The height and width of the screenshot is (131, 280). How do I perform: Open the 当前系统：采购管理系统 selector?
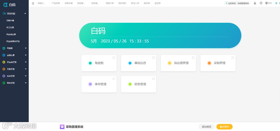(237, 3)
